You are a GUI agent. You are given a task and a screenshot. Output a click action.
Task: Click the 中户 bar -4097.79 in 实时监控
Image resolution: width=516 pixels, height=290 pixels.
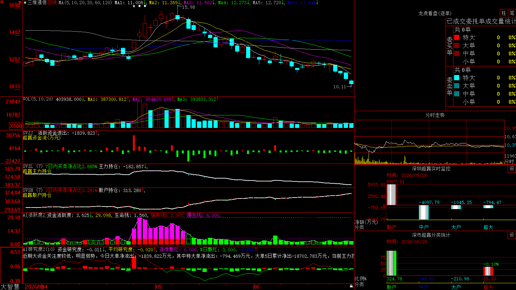pos(423,212)
